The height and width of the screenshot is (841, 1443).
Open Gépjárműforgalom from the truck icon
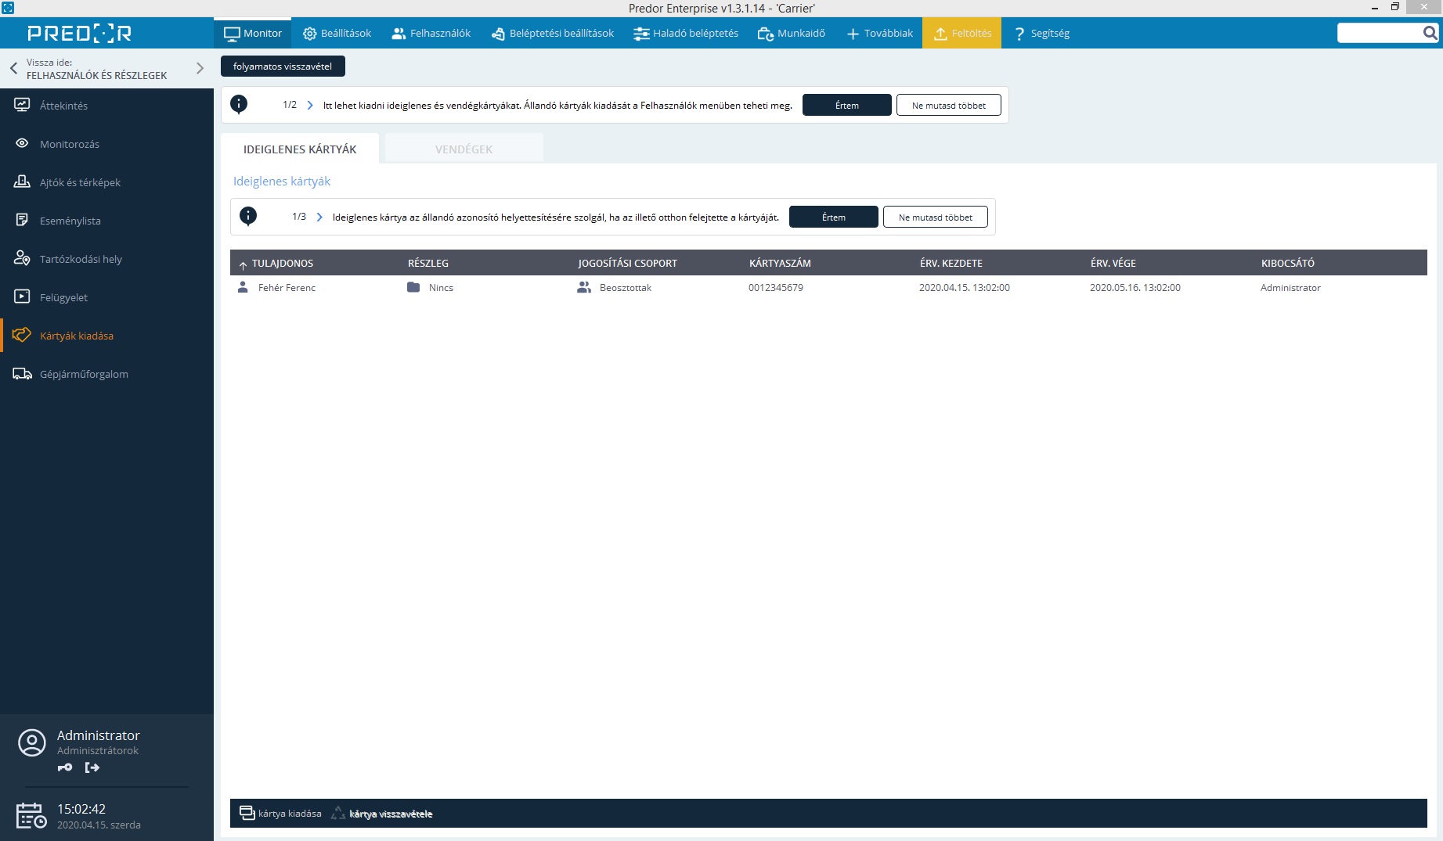(22, 374)
